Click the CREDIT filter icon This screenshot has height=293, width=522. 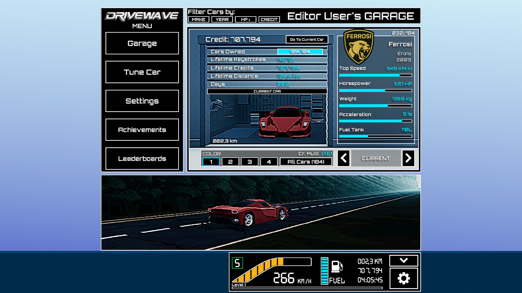click(x=269, y=19)
